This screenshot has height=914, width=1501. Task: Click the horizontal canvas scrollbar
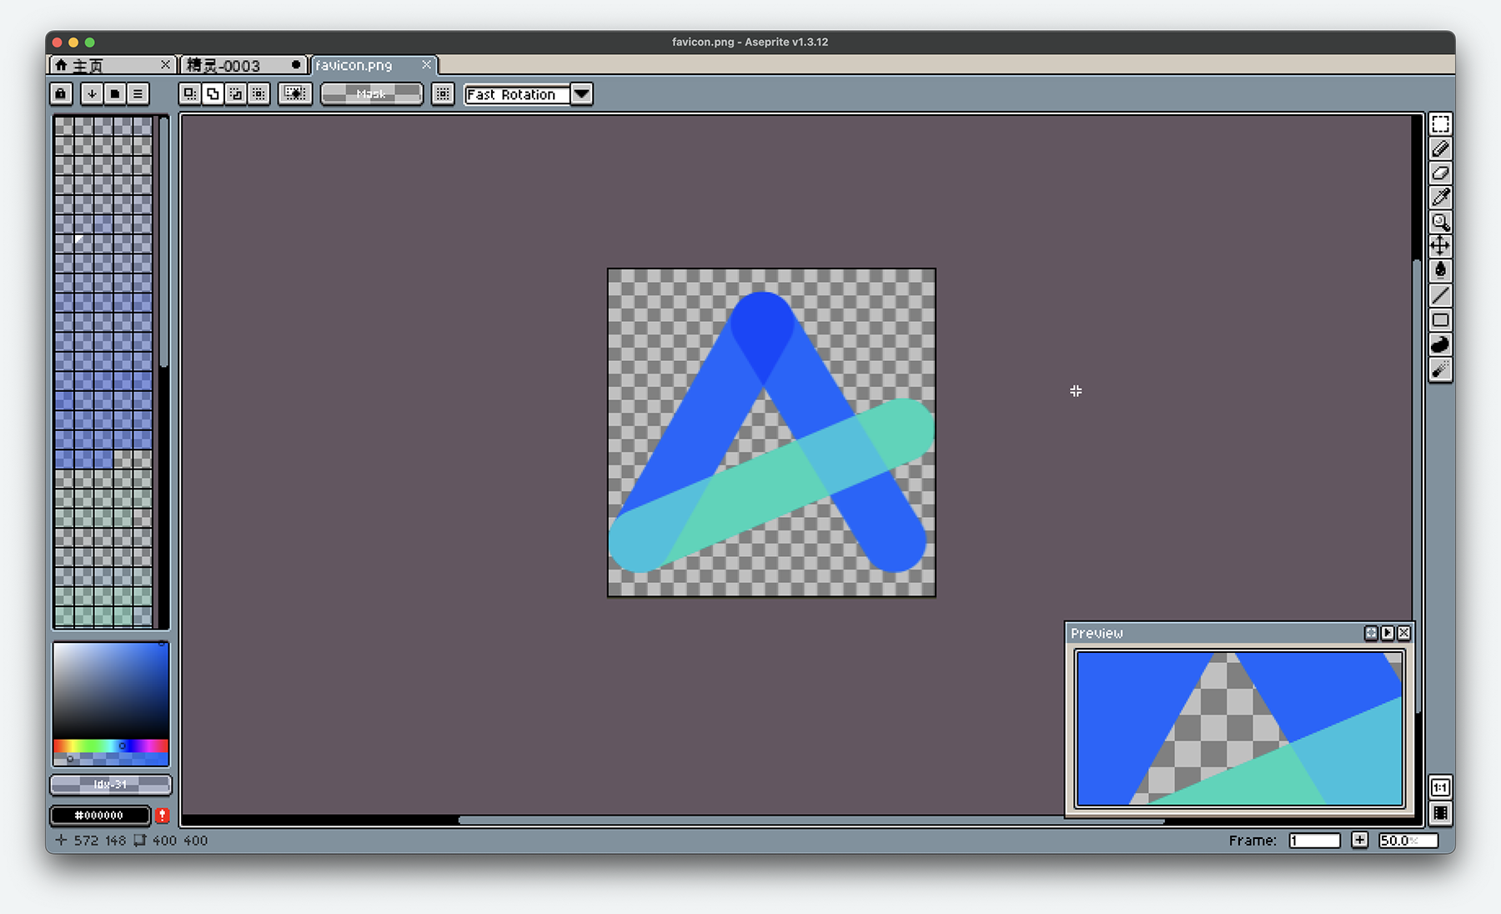click(x=811, y=820)
